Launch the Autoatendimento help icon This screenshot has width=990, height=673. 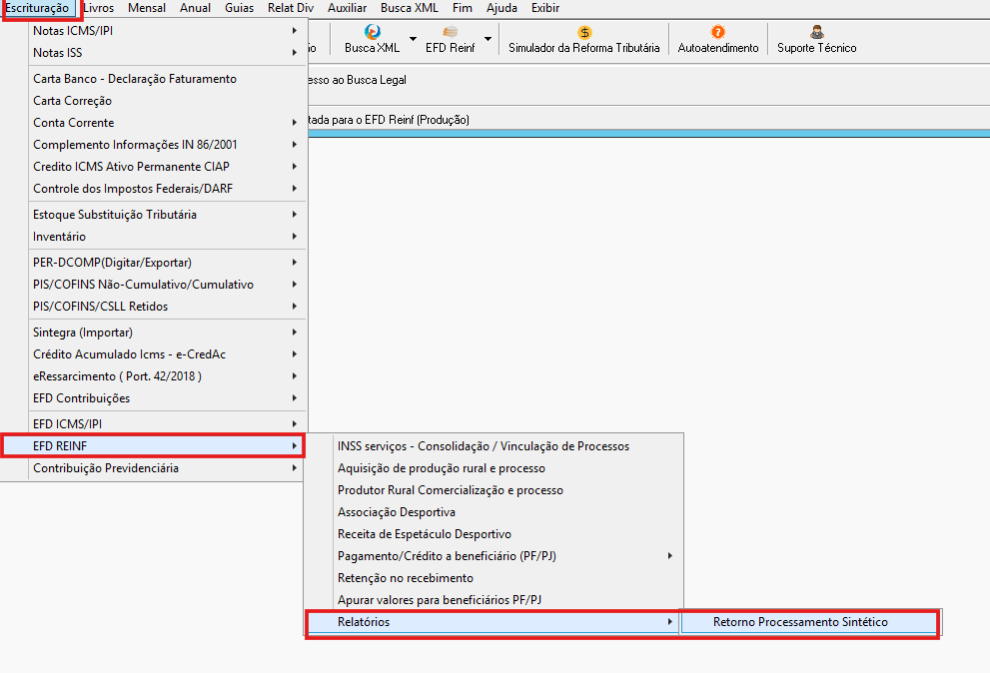[x=718, y=32]
